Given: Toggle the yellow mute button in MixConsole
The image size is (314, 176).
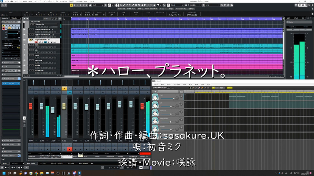Looking at the screenshot, I should pyautogui.click(x=64, y=88).
